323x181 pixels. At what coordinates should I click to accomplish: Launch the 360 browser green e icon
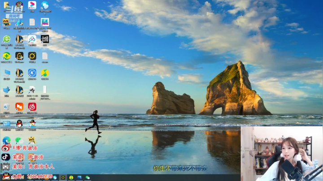pyautogui.click(x=6, y=39)
